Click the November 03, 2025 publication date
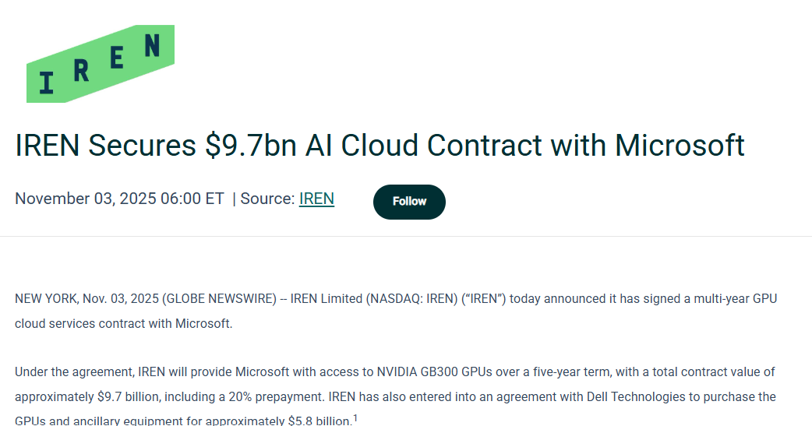The width and height of the screenshot is (812, 426). (85, 199)
